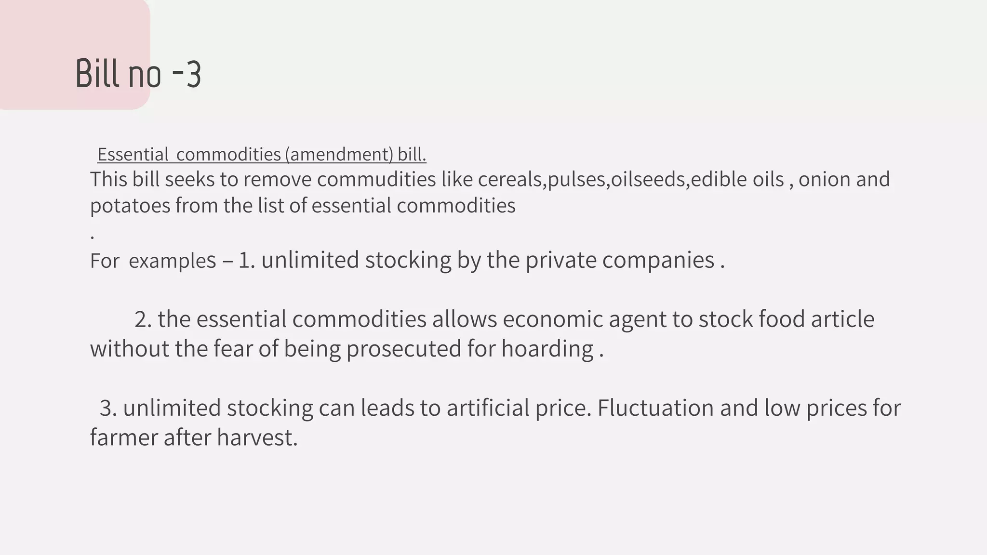Click the phrase 'economic agent to stock food article'
987x555 pixels.
coord(689,319)
